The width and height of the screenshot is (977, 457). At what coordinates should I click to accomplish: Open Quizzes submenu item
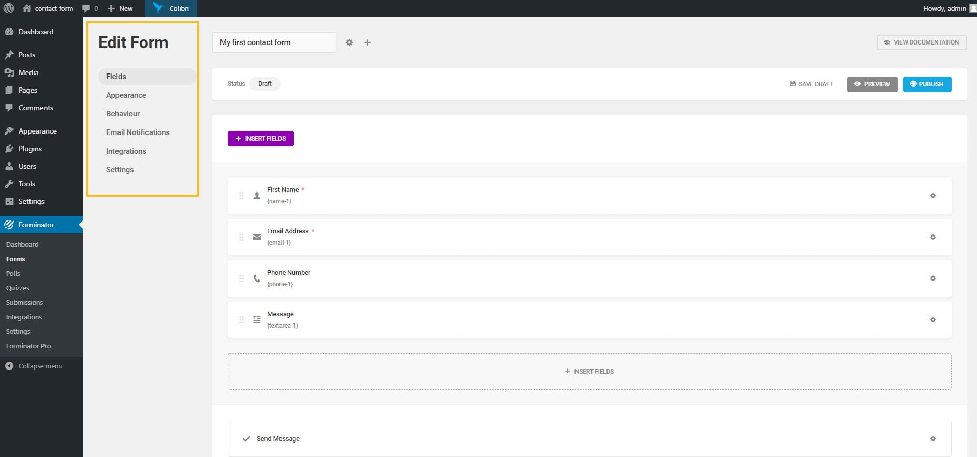[18, 288]
